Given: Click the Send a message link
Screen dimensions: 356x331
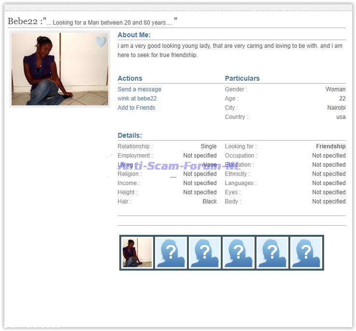Looking at the screenshot, I should [x=139, y=89].
